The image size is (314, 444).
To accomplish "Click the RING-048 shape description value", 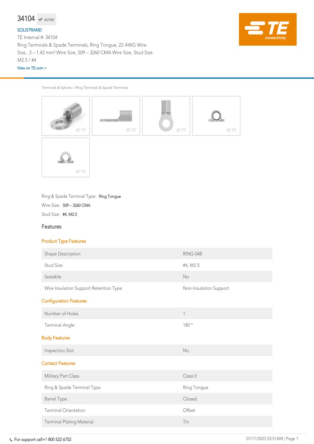I will (x=192, y=254).
